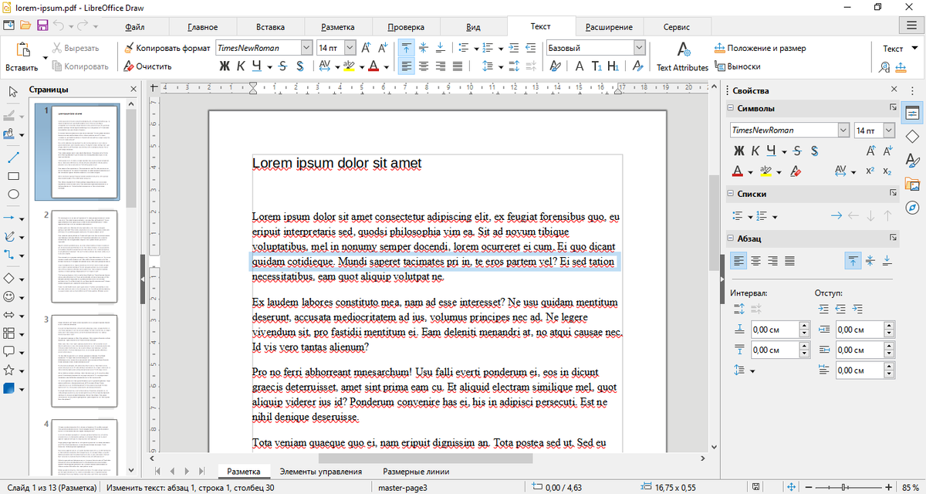Screen dimensions: 926x494
Task: Click the 85 % zoom level in status bar
Action: pos(909,487)
